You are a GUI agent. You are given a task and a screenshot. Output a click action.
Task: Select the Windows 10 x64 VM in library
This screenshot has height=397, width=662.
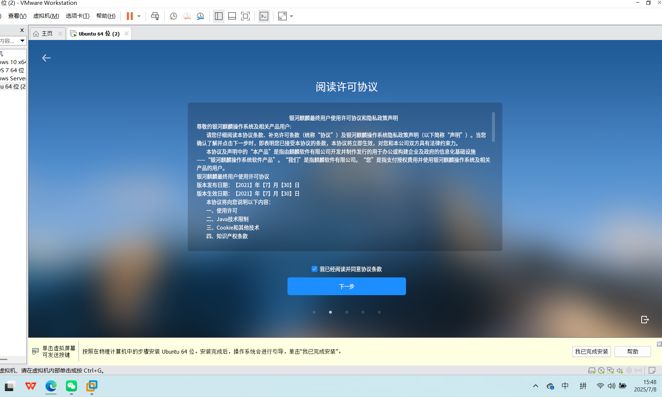point(13,62)
